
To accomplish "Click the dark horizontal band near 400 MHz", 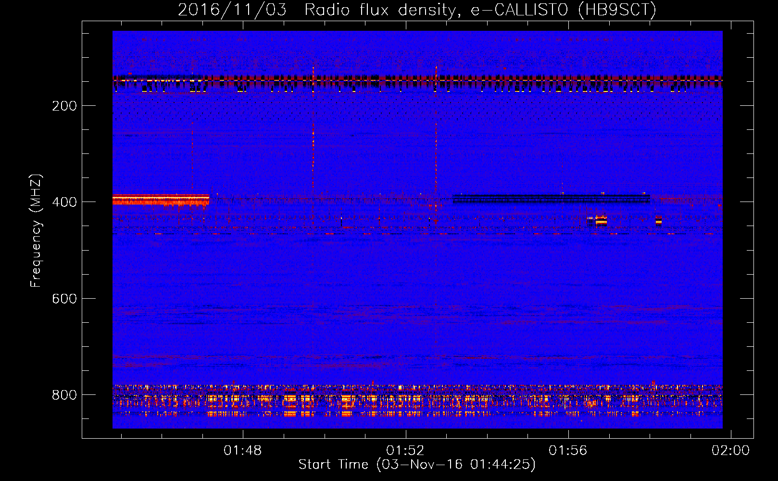I will 551,198.
